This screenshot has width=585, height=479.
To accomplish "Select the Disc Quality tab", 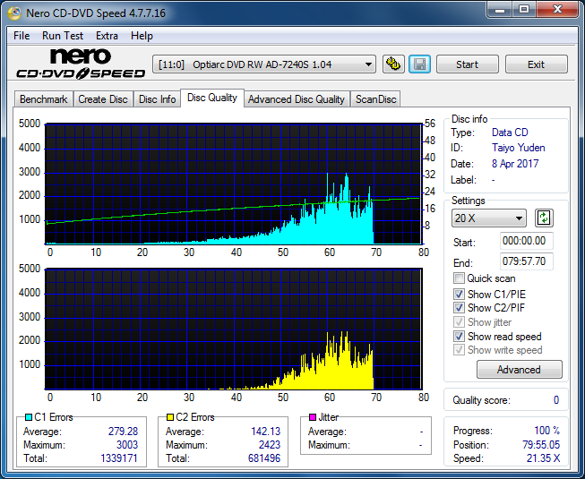I will (212, 98).
